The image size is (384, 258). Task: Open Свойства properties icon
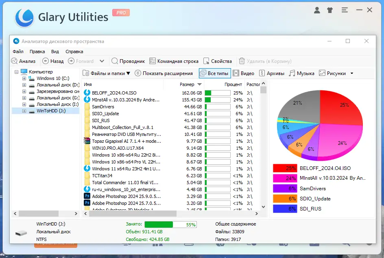pos(206,61)
